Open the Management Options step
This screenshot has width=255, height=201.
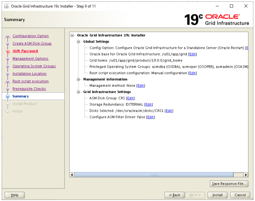[x=30, y=59]
